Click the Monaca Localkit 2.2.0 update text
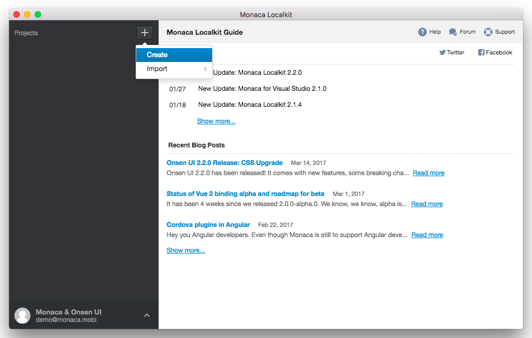532x338 pixels. pos(257,73)
